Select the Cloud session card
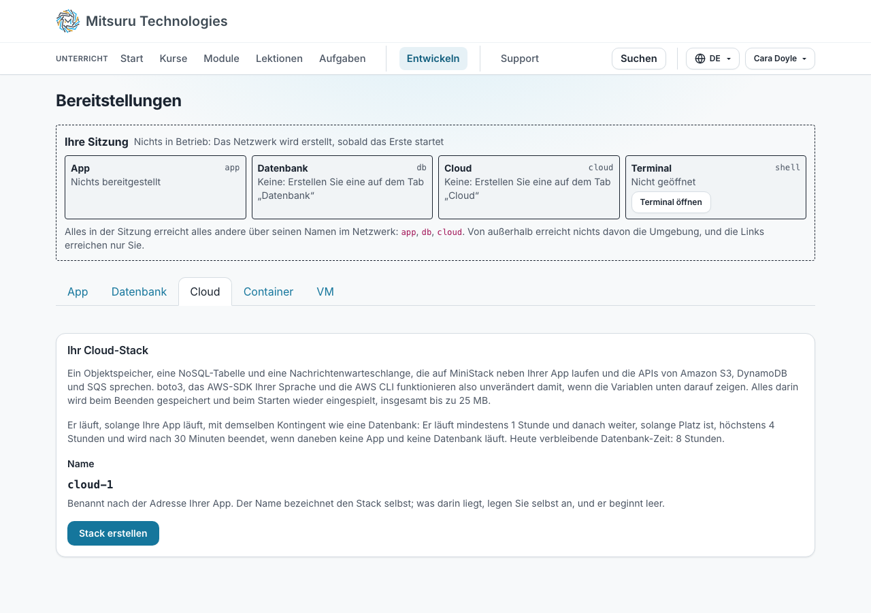Viewport: 871px width, 613px height. (x=529, y=187)
